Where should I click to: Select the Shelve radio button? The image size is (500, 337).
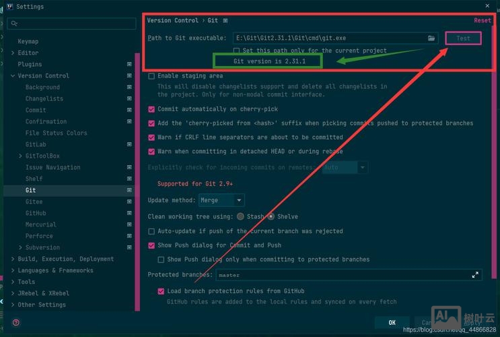[x=271, y=216]
